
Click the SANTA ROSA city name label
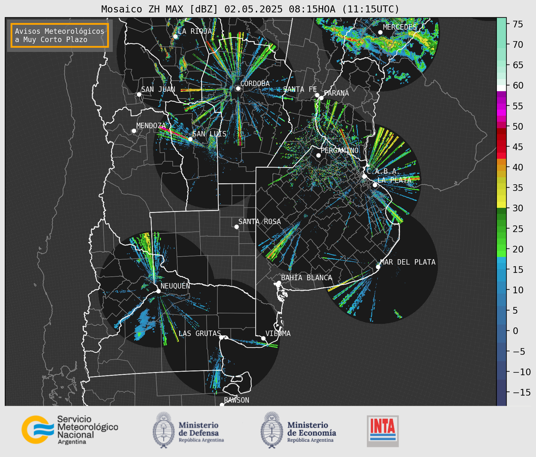point(260,222)
